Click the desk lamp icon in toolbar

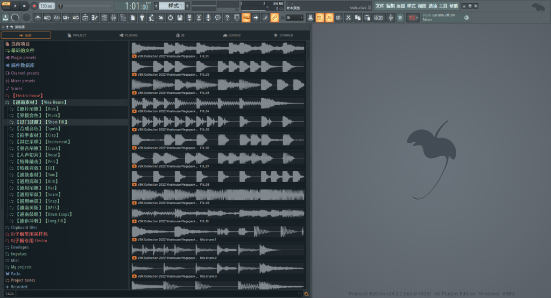point(151,18)
